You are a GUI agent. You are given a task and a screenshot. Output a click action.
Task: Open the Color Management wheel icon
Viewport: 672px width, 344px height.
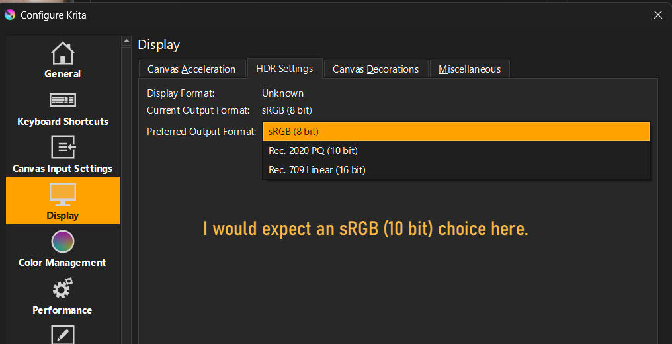click(63, 241)
